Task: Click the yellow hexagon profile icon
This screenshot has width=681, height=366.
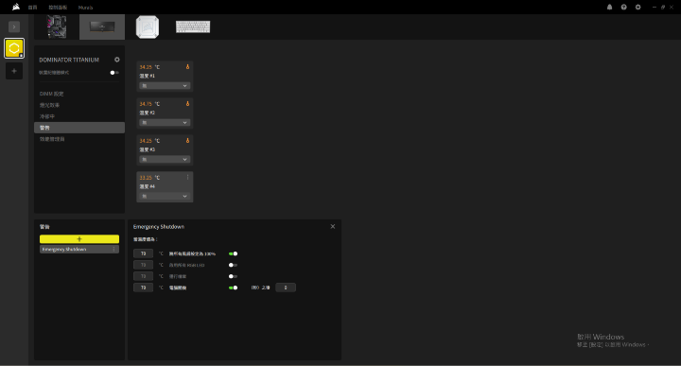Action: click(x=14, y=48)
